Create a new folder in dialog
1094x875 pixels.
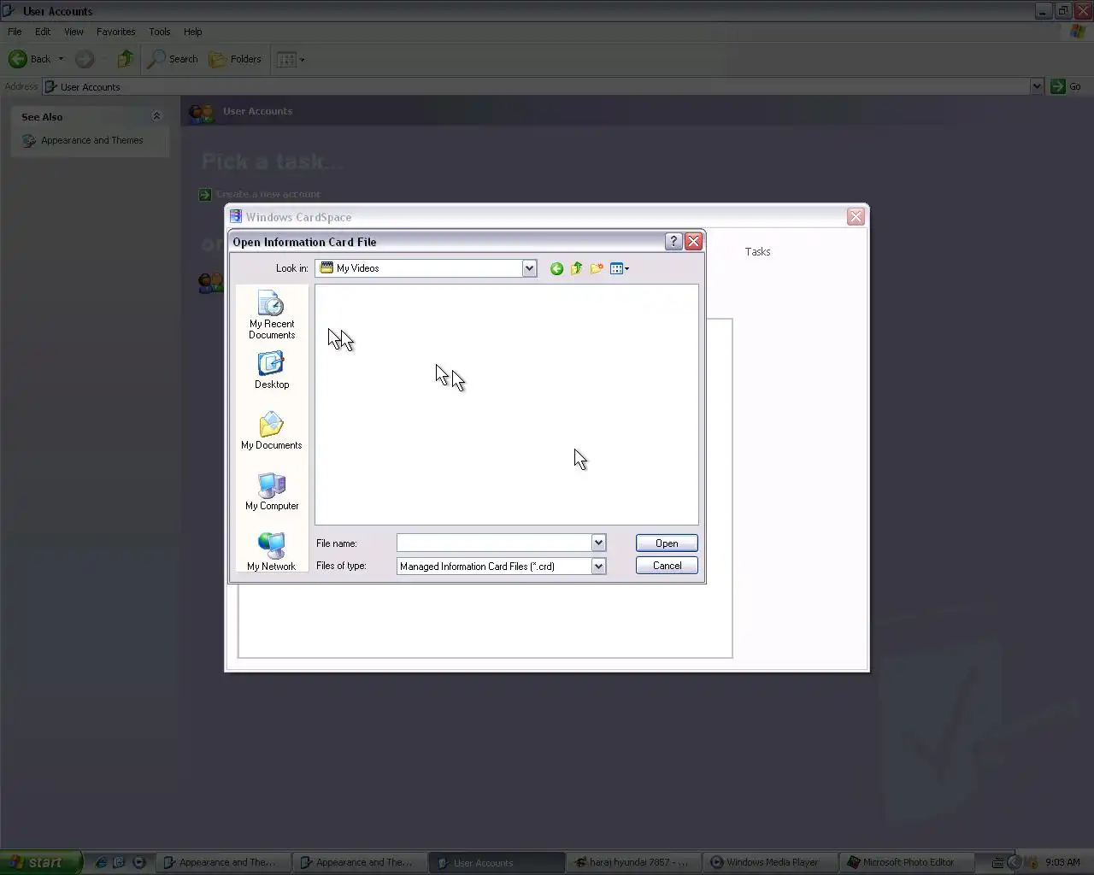[597, 268]
